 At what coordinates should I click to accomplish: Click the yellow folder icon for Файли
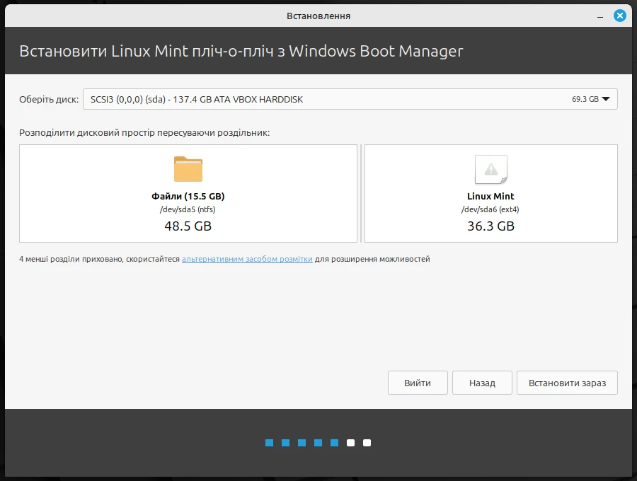point(188,169)
